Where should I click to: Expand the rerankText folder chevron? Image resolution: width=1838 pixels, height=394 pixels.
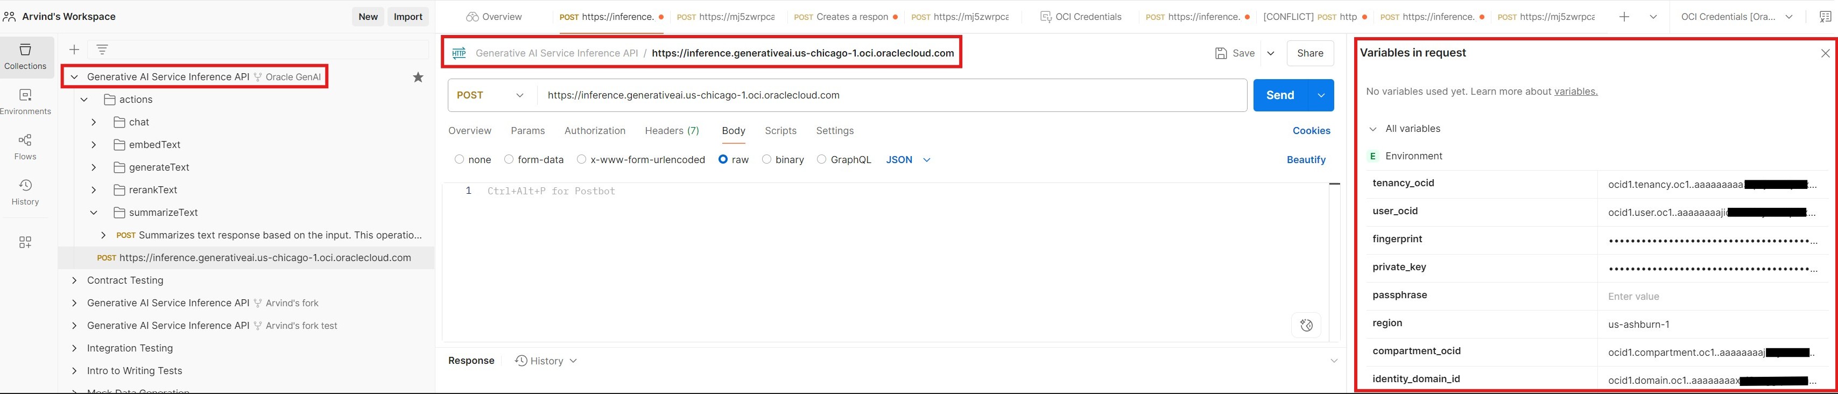[94, 190]
